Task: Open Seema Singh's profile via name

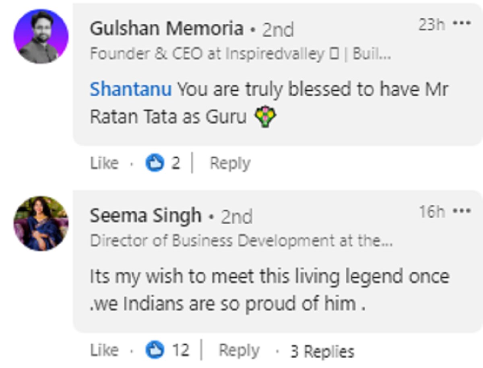Action: [x=145, y=216]
